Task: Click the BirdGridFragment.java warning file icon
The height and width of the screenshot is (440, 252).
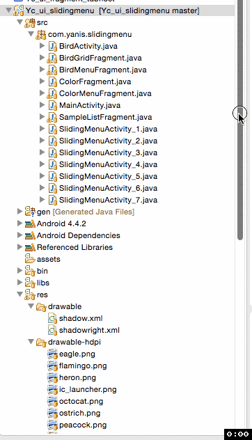Action: click(x=52, y=58)
